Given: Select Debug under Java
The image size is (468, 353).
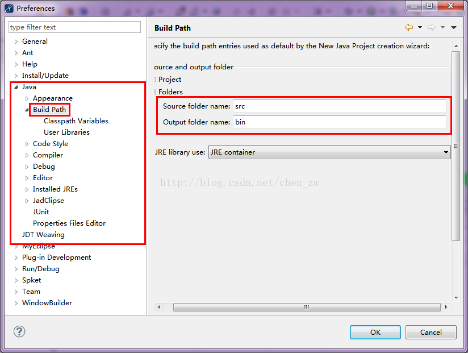Looking at the screenshot, I should point(44,167).
